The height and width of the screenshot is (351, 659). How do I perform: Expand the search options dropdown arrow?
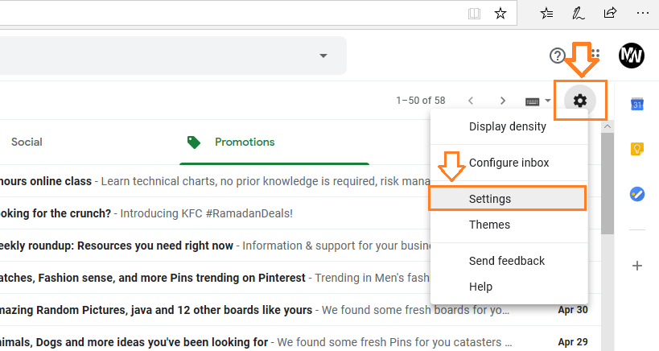pos(323,56)
